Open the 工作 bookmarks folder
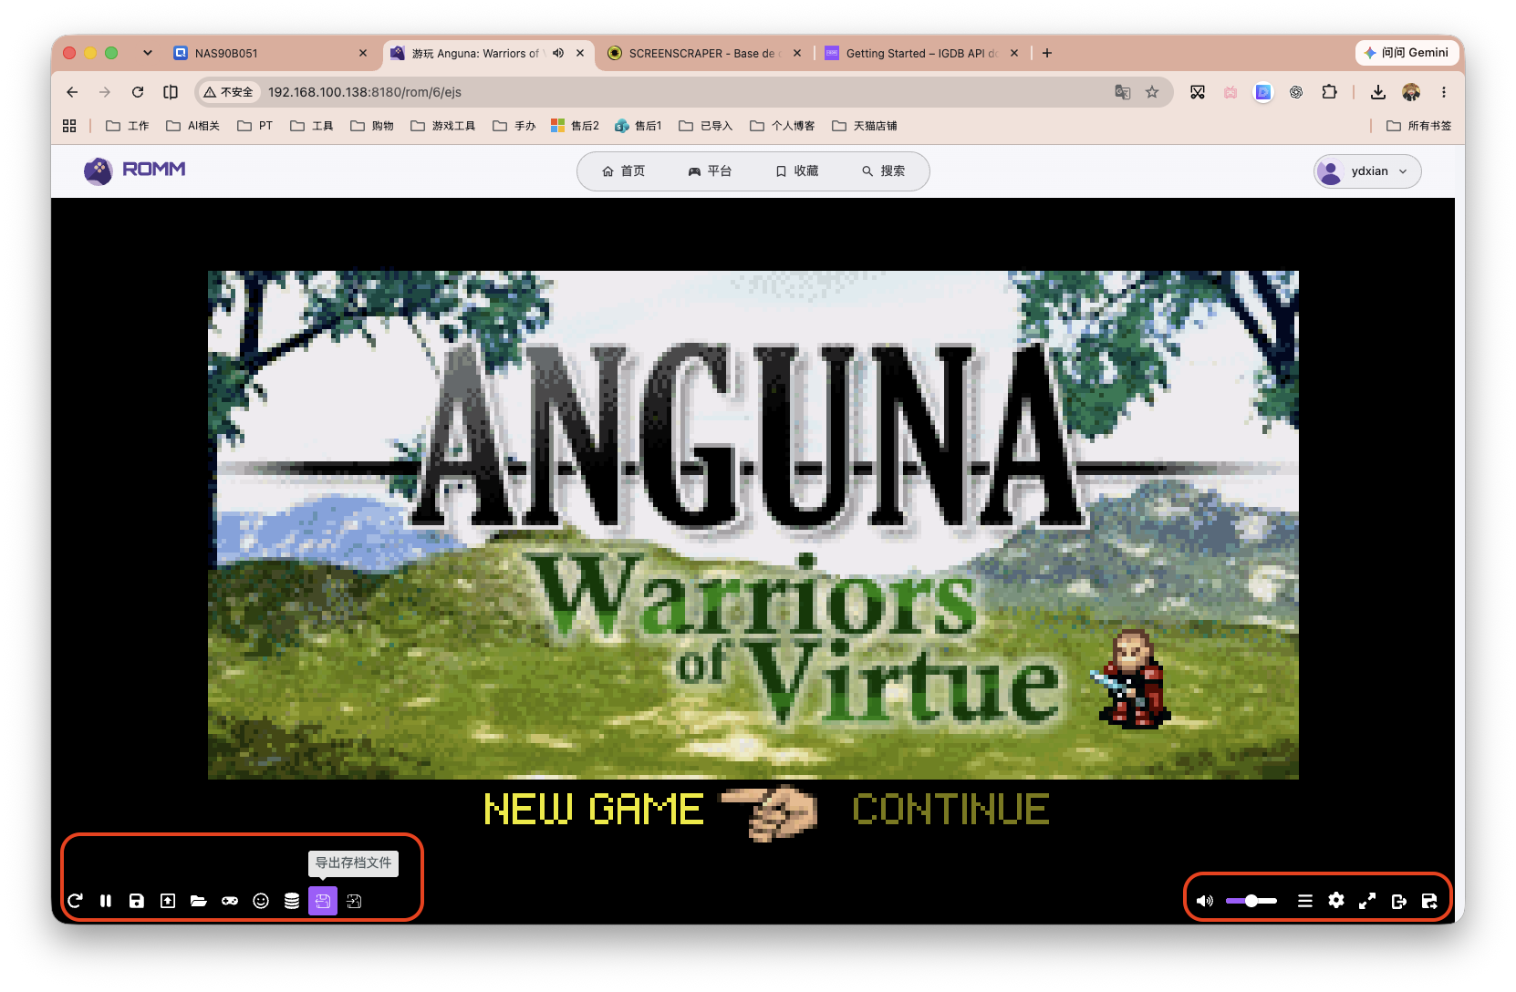 coord(128,126)
